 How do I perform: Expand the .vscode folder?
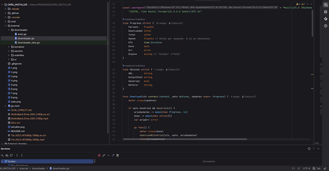pyautogui.click(x=5, y=17)
